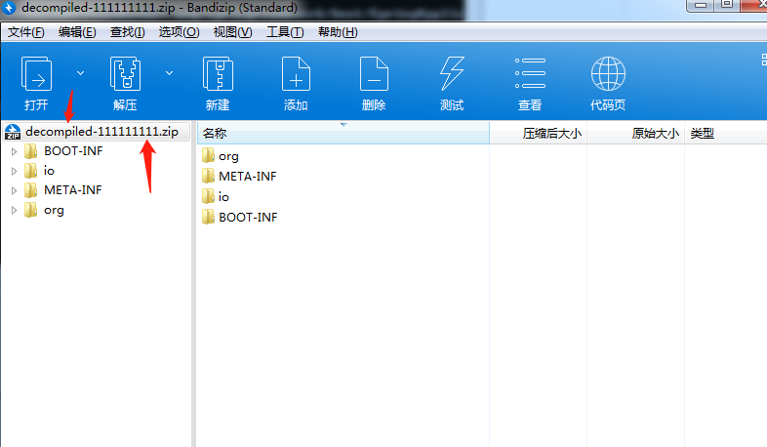Select META-INF folder in file list
This screenshot has width=767, height=447.
(239, 176)
